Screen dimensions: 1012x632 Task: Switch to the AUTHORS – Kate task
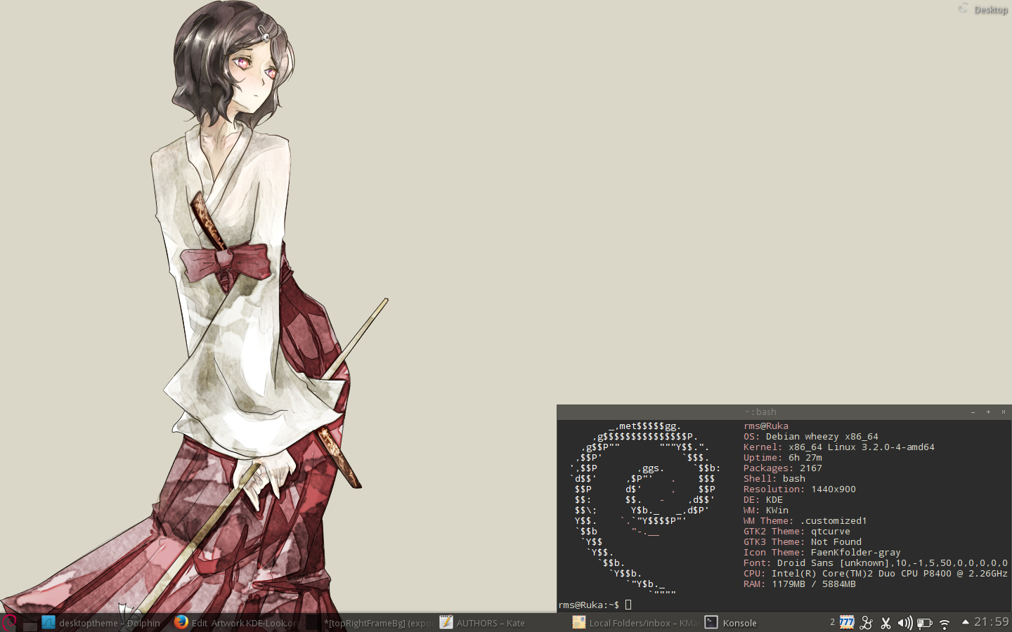tap(502, 623)
